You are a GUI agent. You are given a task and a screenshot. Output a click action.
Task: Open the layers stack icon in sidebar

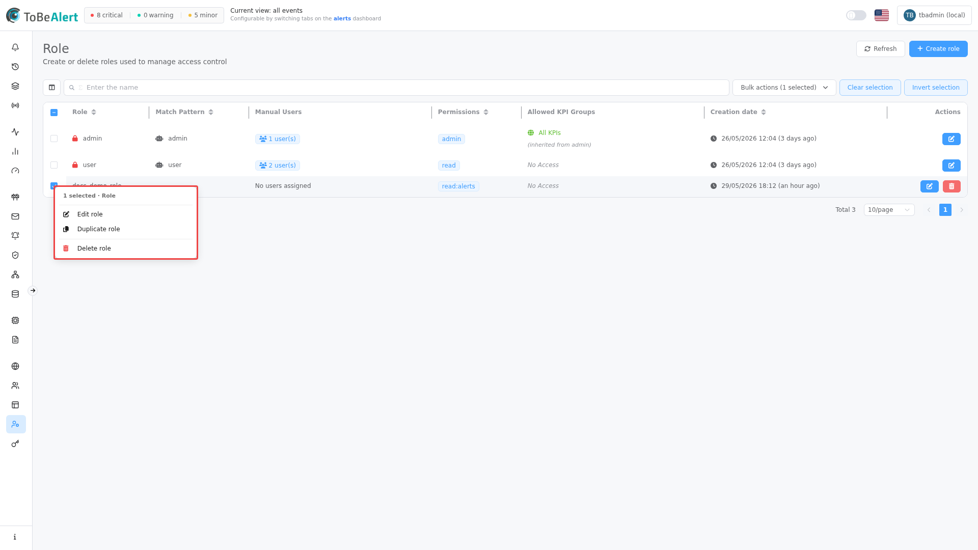coord(15,86)
